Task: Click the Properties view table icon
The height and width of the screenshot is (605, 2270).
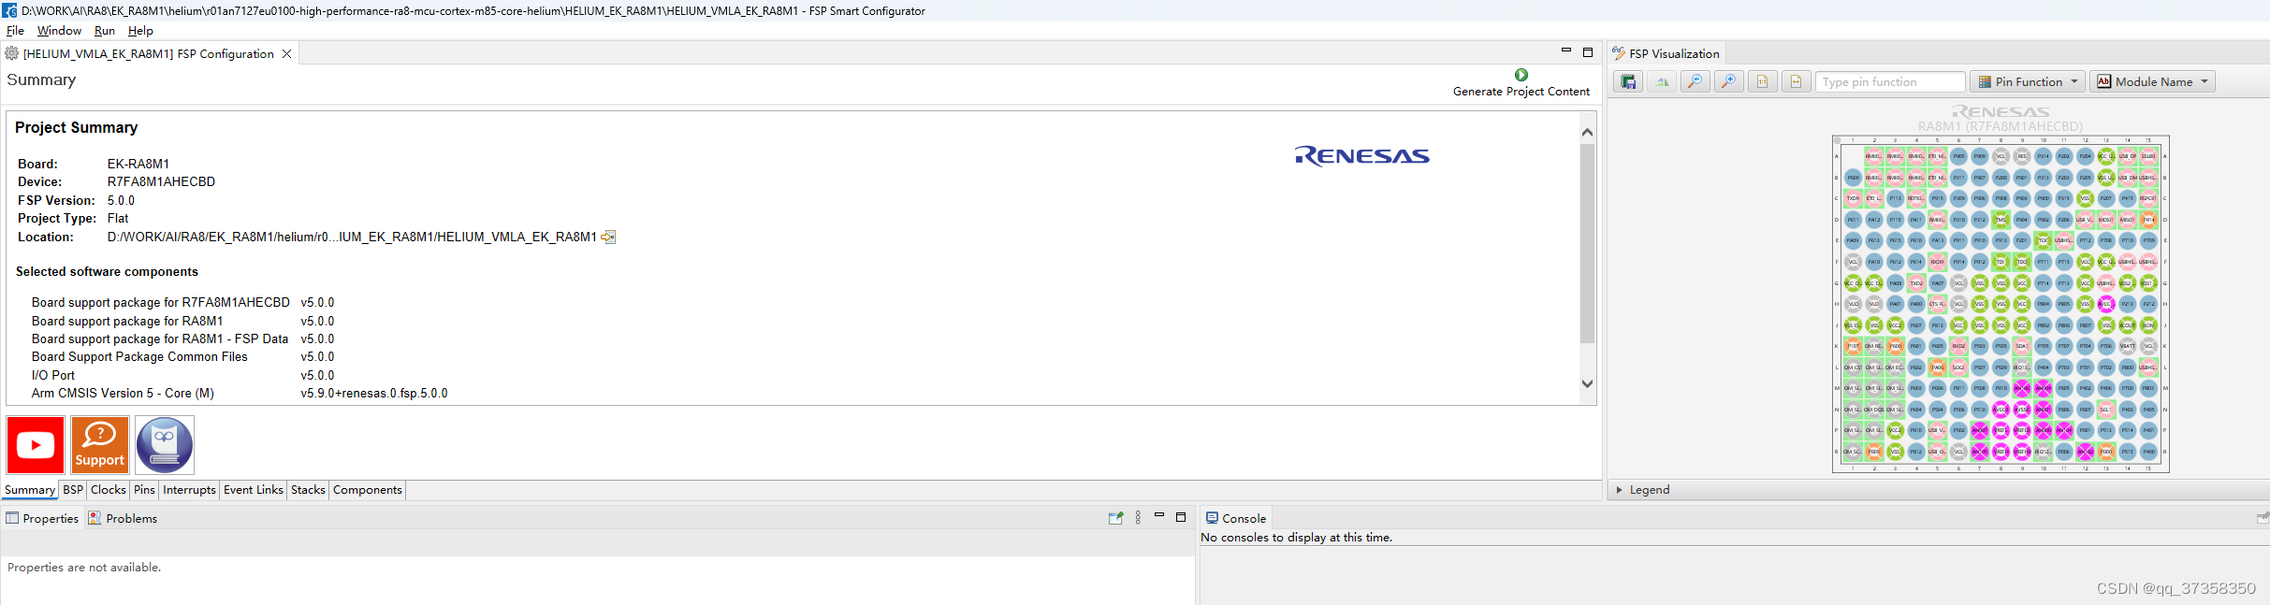Action: (x=12, y=518)
